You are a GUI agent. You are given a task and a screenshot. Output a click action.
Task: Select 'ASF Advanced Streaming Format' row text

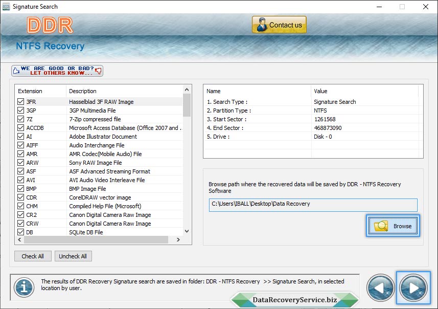click(x=109, y=171)
